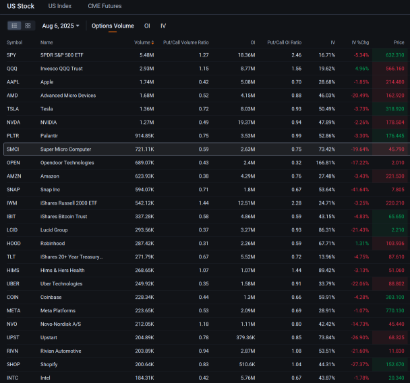Select the HOOD ticker
410x383 pixels.
pyautogui.click(x=13, y=243)
